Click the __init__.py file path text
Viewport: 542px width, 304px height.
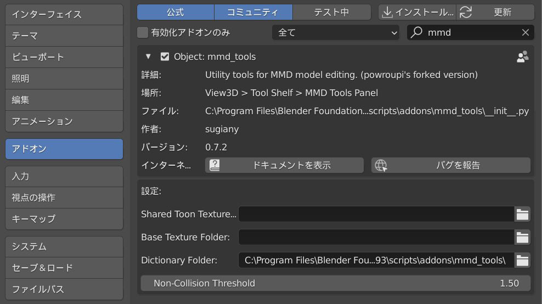coord(367,111)
